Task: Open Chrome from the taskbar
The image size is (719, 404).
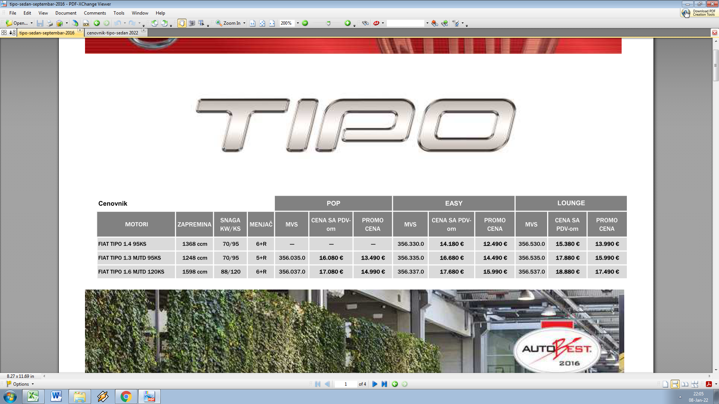Action: point(126,397)
